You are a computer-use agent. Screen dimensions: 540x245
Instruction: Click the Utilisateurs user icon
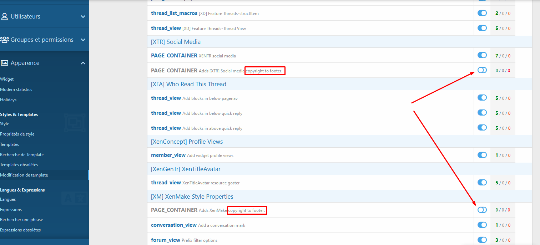coord(5,16)
